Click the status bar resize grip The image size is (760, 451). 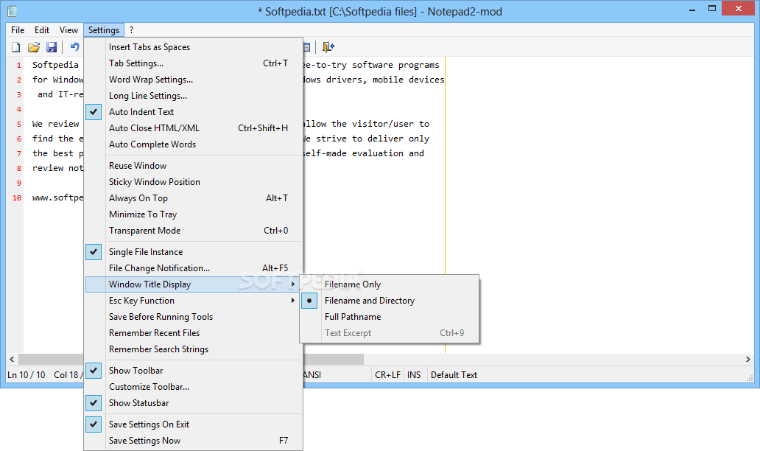pos(750,378)
